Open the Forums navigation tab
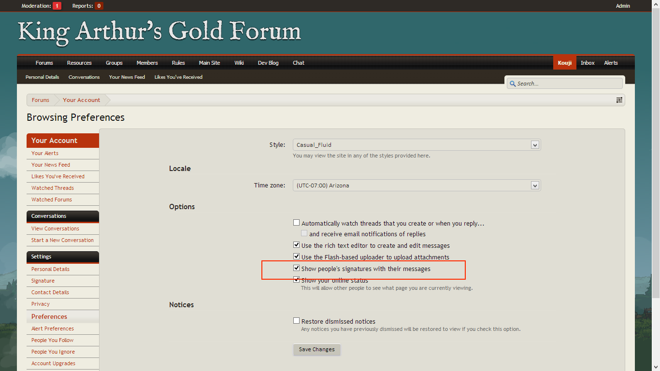The width and height of the screenshot is (660, 371). pos(44,63)
